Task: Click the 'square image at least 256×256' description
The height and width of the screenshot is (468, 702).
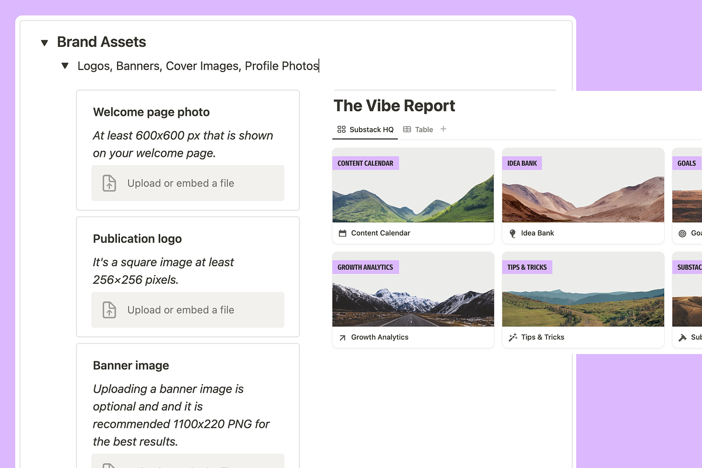Action: 164,271
